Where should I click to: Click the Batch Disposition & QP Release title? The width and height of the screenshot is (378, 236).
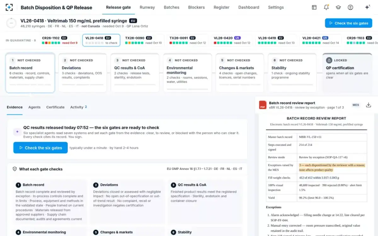[x=56, y=8]
